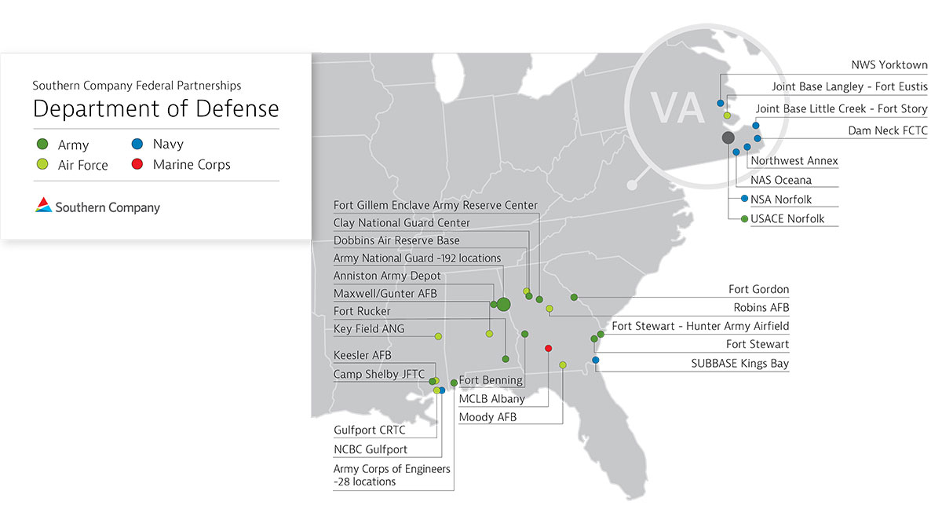942x531 pixels.
Task: Click the Army Corps of Engineers label
Action: click(392, 474)
